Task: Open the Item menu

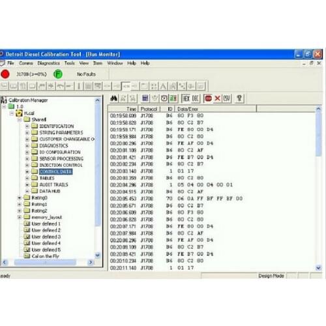Action: point(98,63)
